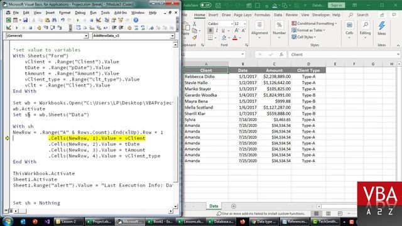Click the Reset stop icon in VBA toolbar
Screen dimensions: 402x226
coord(92,20)
